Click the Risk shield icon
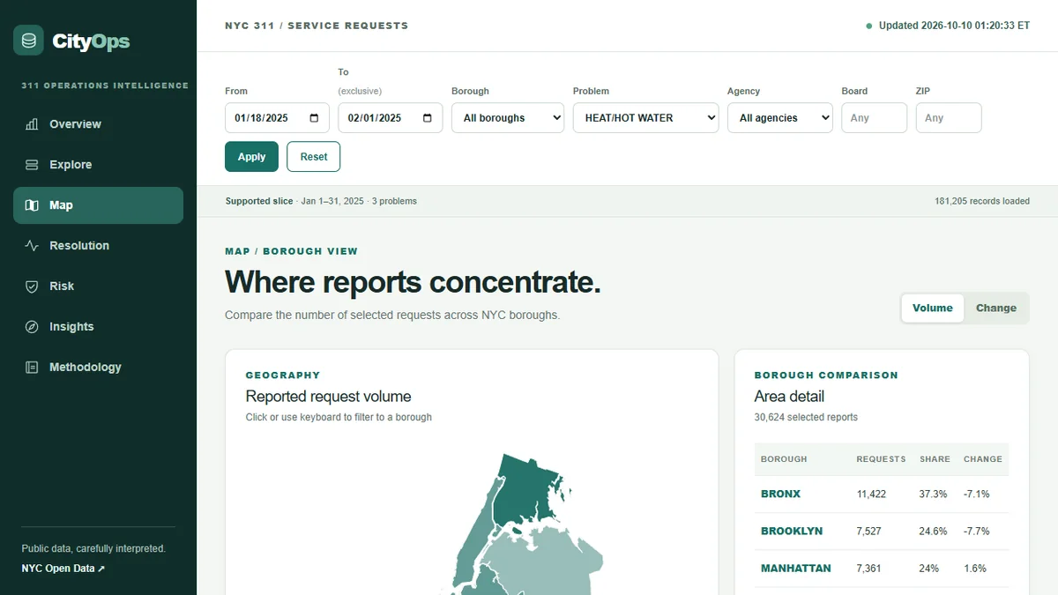Viewport: 1058px width, 595px height. (32, 286)
